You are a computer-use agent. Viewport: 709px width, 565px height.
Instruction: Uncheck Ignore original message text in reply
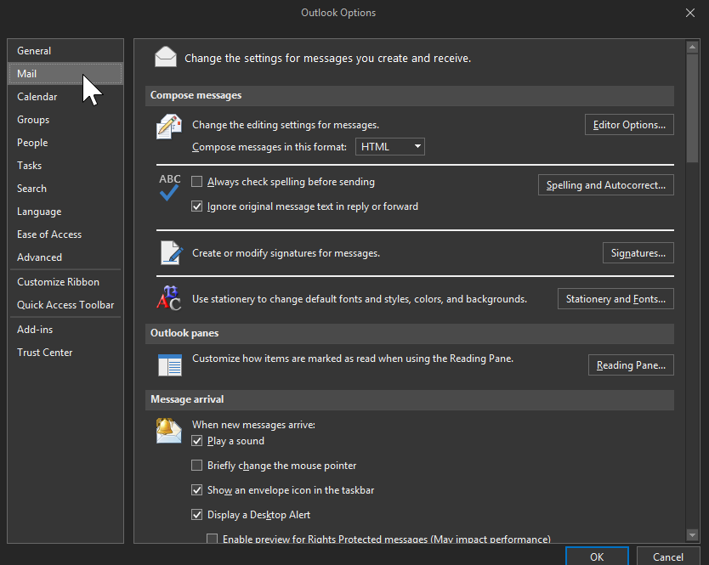coord(196,206)
